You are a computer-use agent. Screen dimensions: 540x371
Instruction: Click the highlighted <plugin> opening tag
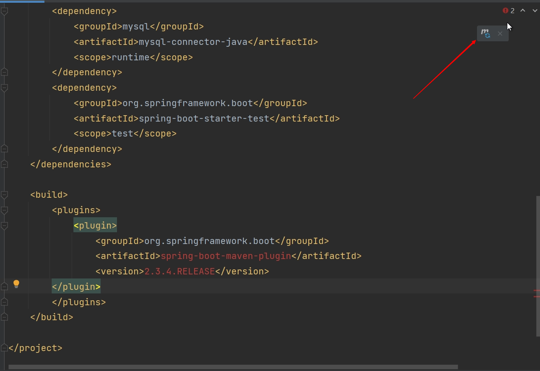[95, 225]
